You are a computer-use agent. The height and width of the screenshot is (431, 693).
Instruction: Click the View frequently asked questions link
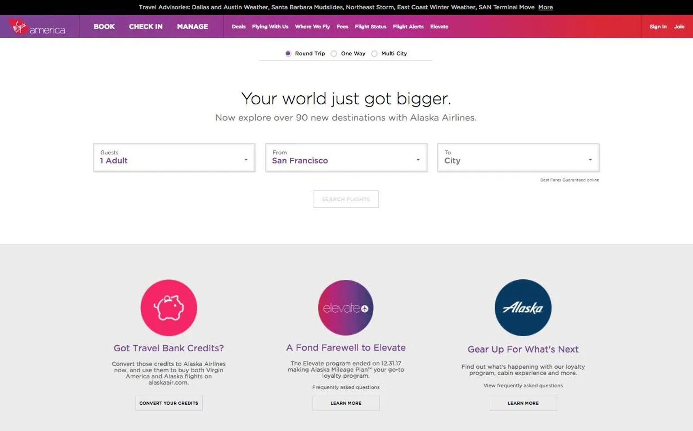click(x=523, y=386)
